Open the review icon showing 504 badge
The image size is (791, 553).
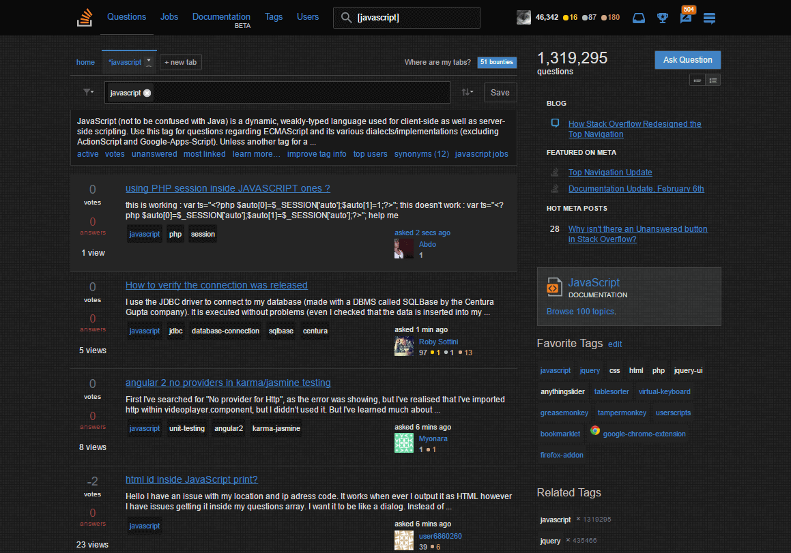pos(686,19)
